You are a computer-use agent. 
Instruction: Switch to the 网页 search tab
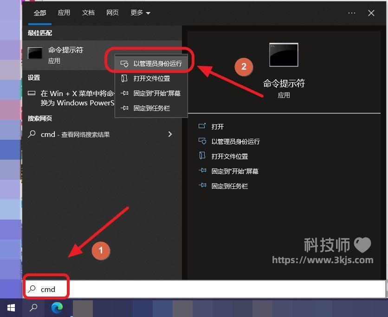[x=112, y=13]
